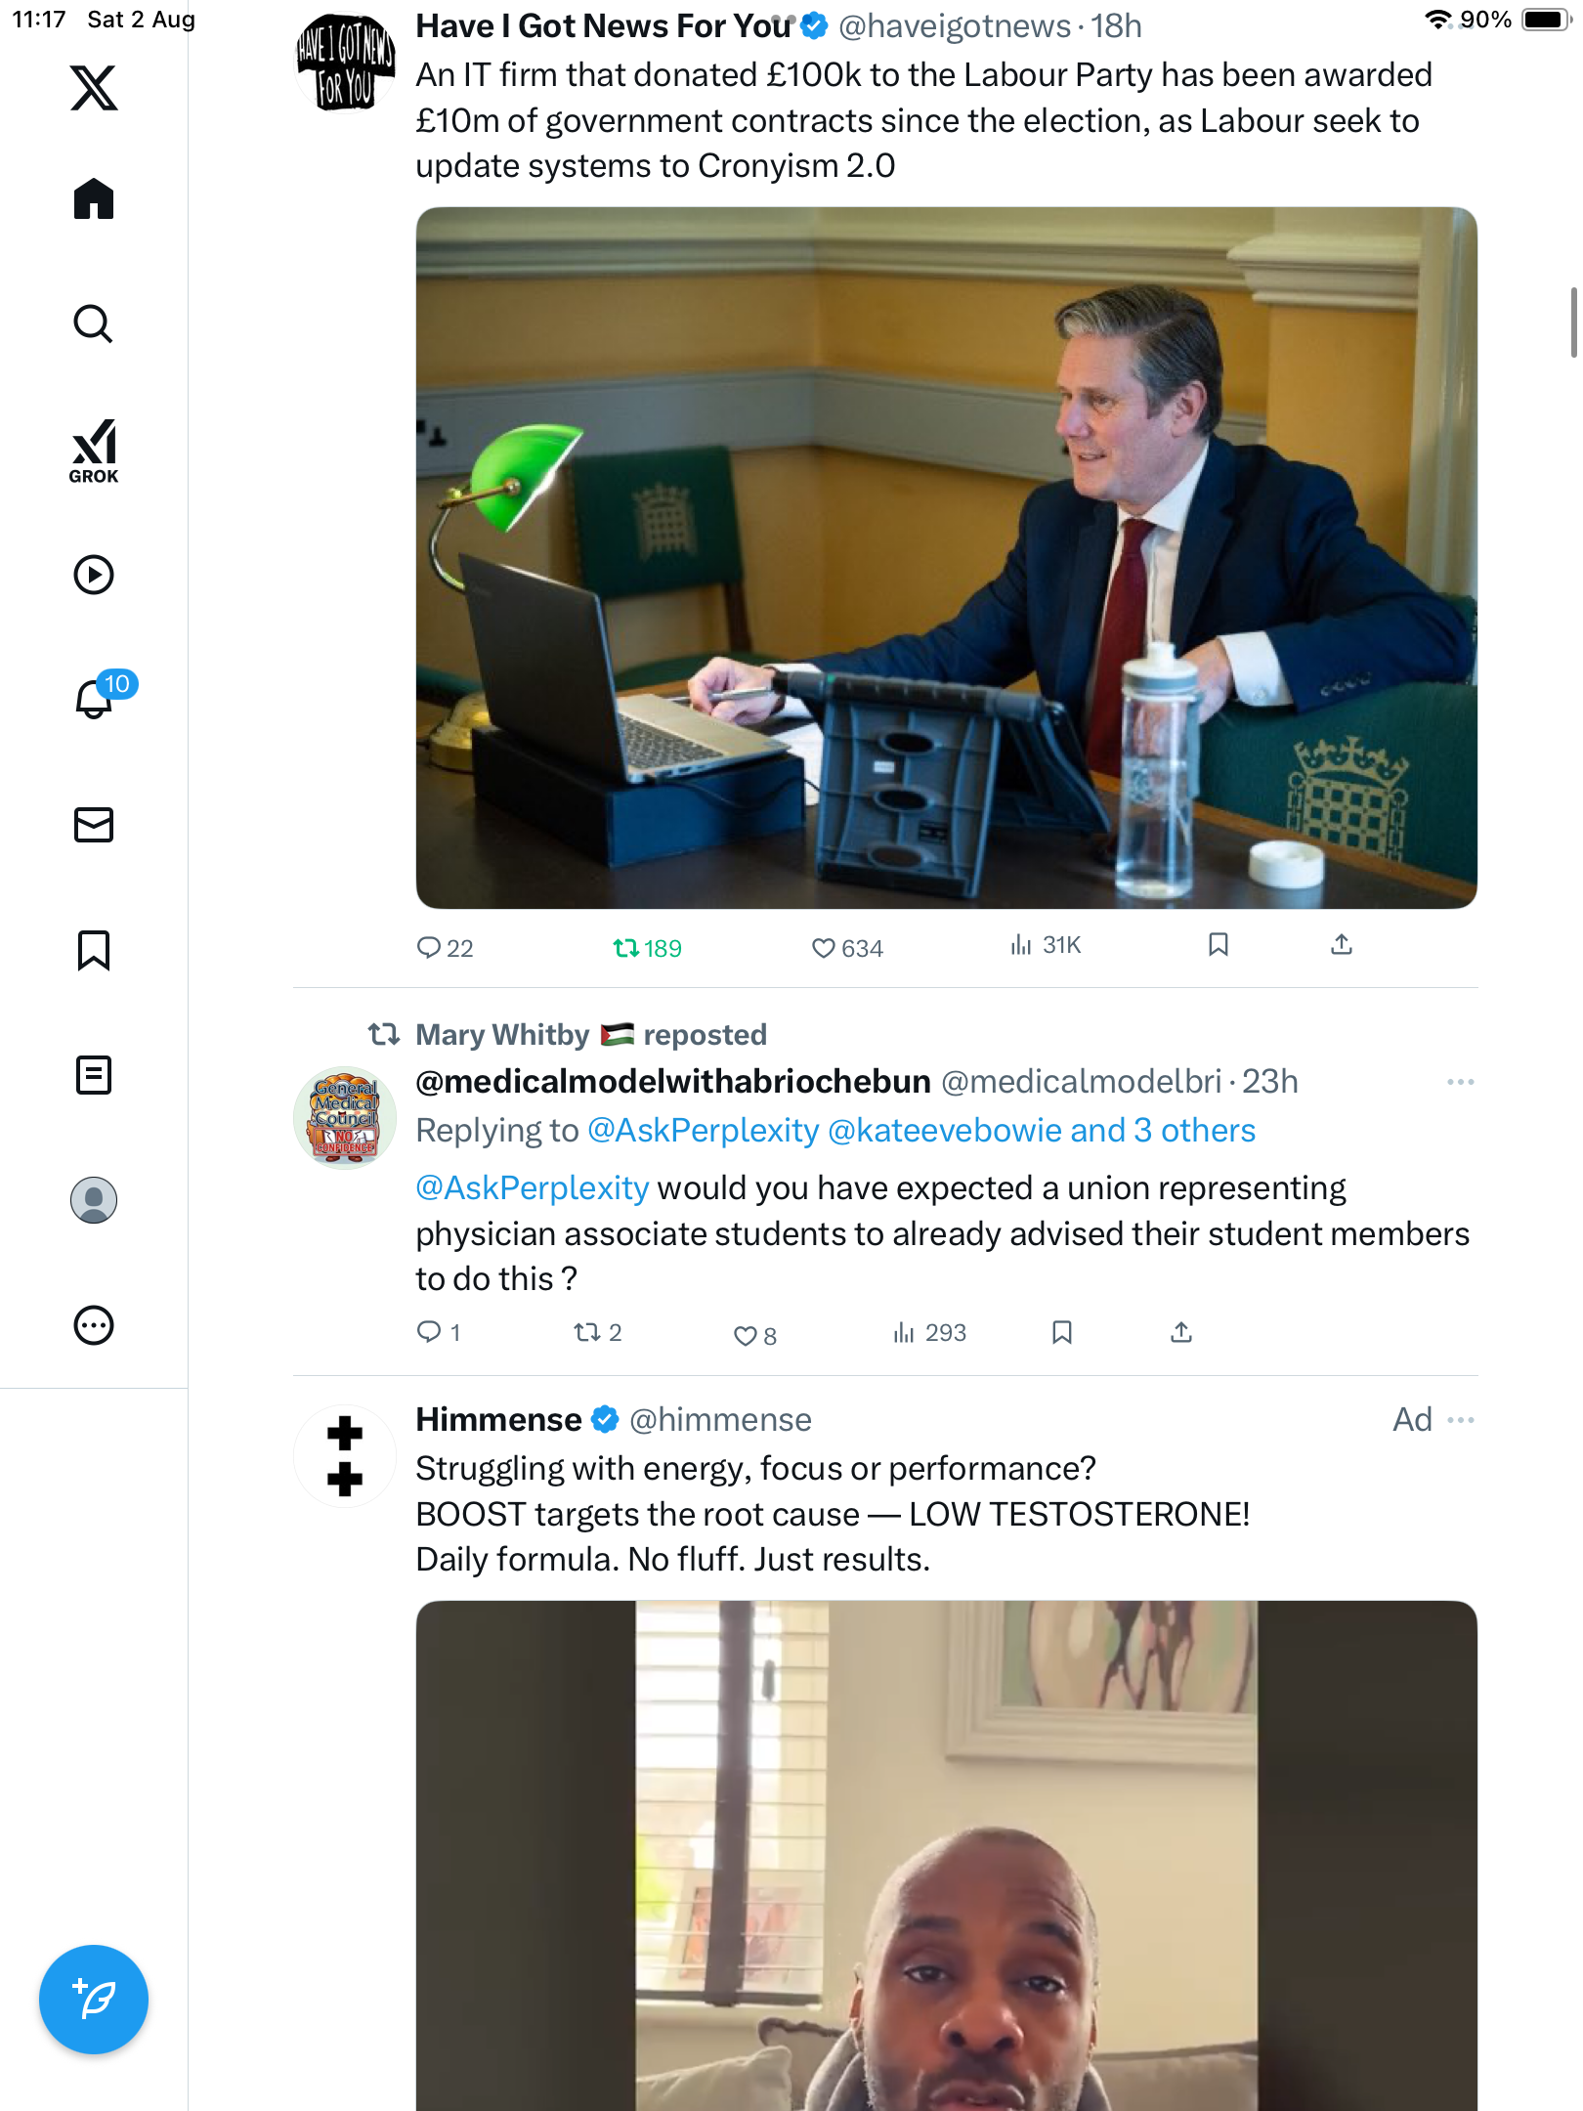Click the compose new post button
The image size is (1583, 2111).
(x=94, y=1999)
